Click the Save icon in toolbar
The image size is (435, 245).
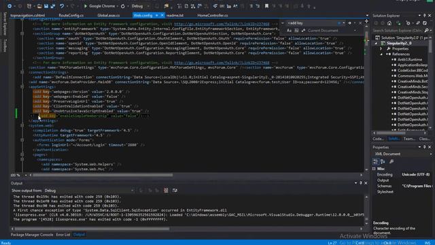coord(46,6)
